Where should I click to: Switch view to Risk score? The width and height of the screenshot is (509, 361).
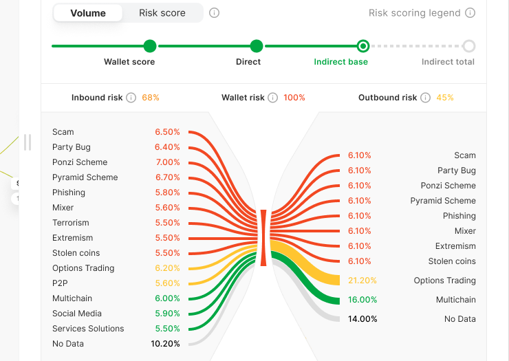(162, 13)
